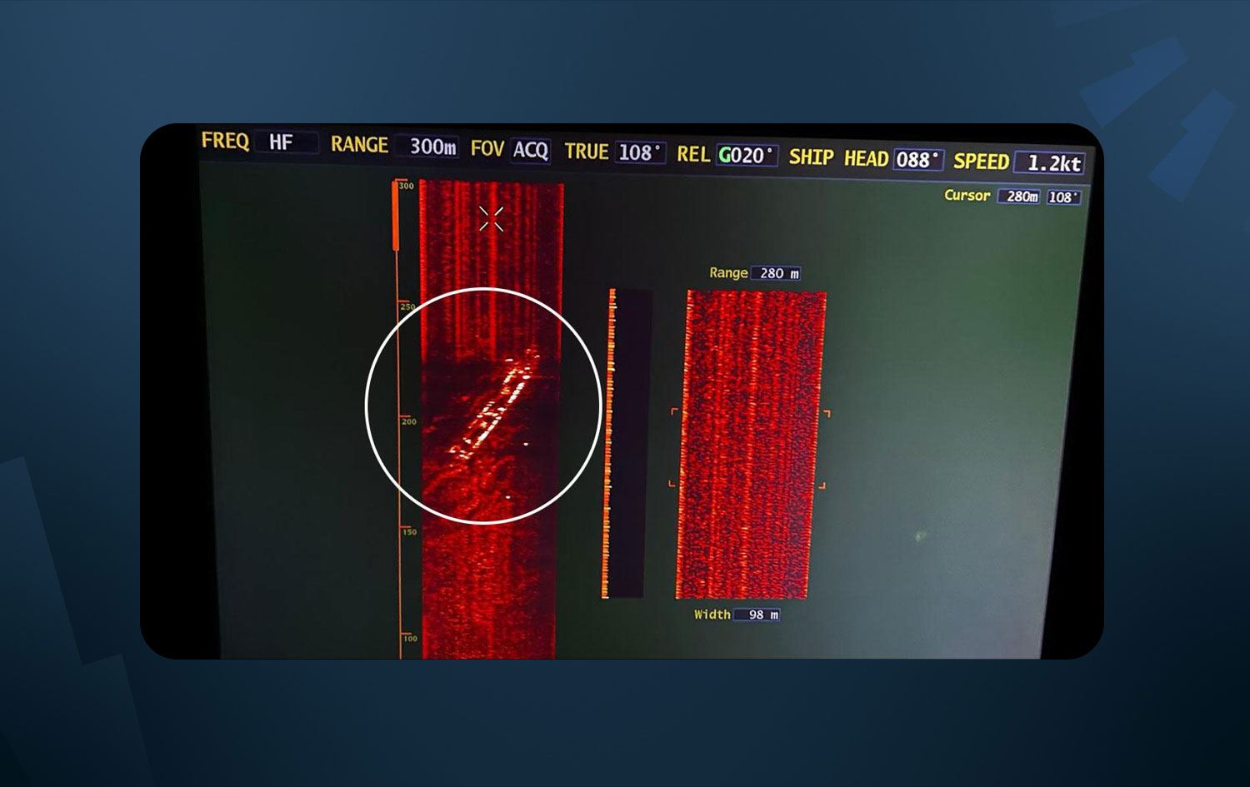Click the top-left bracket marker of the zoom window
The image size is (1250, 787).
coord(674,411)
